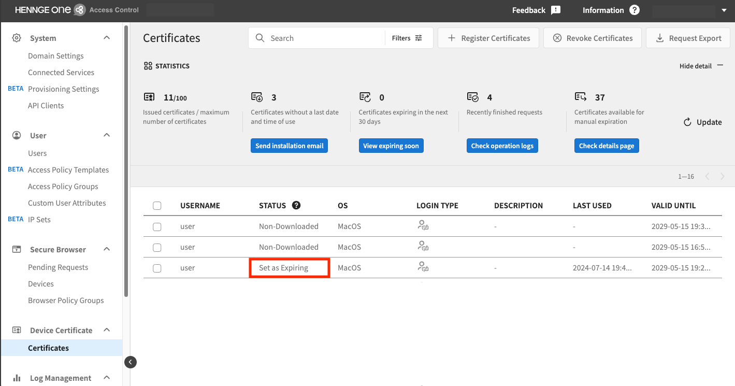The width and height of the screenshot is (735, 386).
Task: Collapse the sidebar with the round arrow button
Action: tap(131, 362)
